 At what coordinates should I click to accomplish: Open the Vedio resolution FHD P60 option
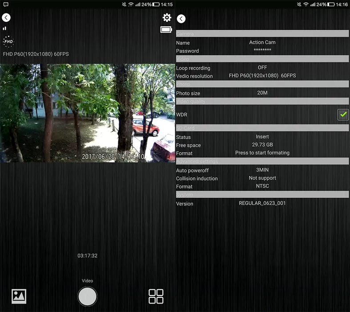click(262, 76)
